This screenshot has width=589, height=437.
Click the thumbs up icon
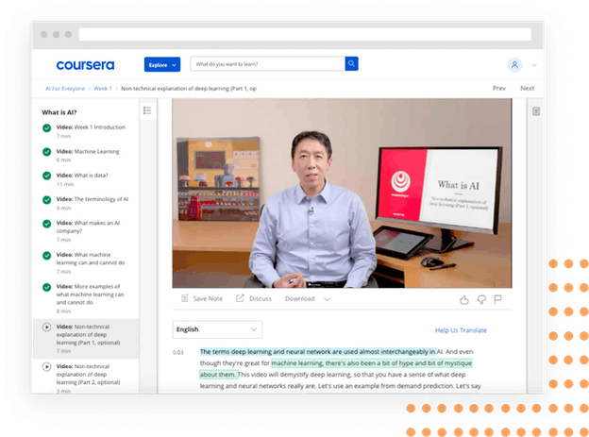point(463,299)
